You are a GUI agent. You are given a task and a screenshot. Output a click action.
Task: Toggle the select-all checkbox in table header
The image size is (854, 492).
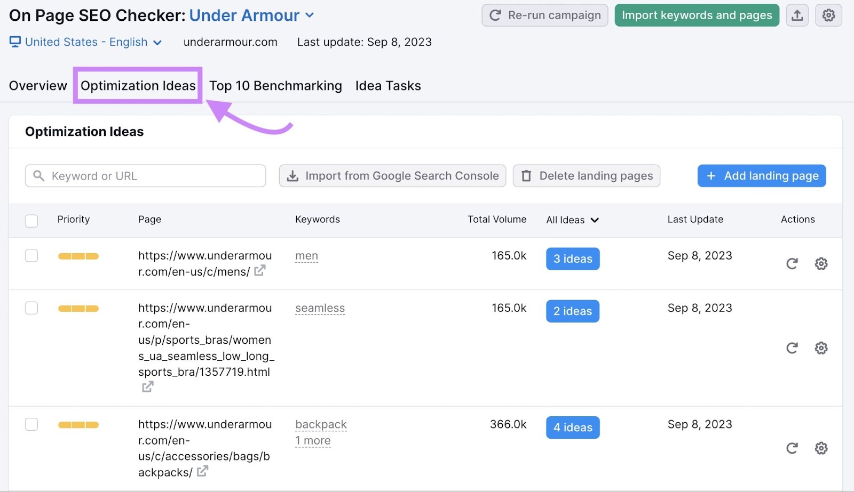31,221
